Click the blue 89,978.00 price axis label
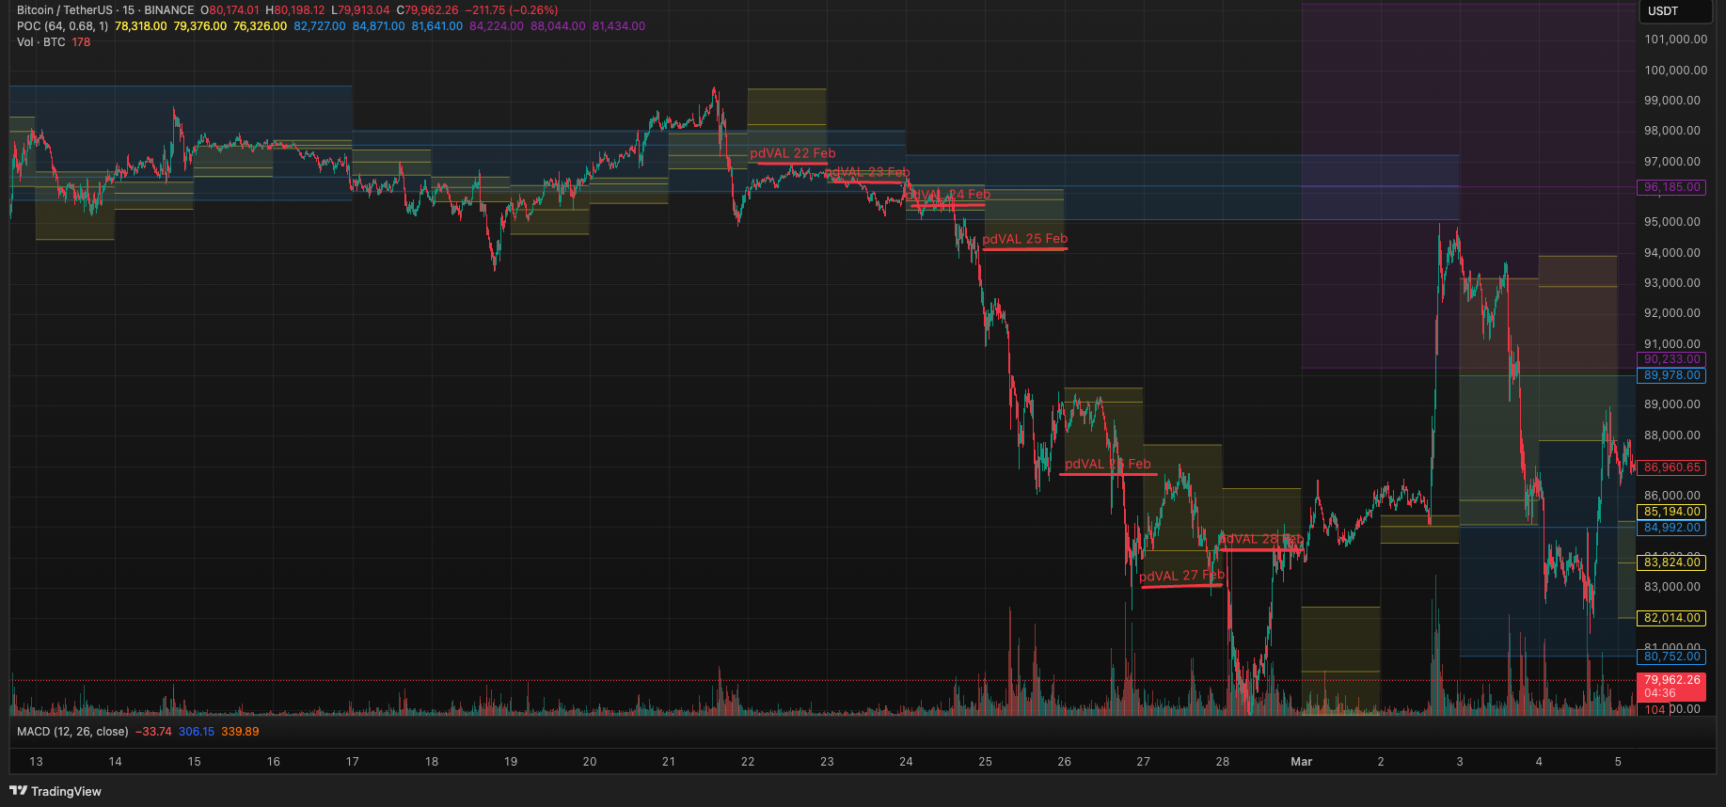Screen dimensions: 1726x807 pos(1671,375)
